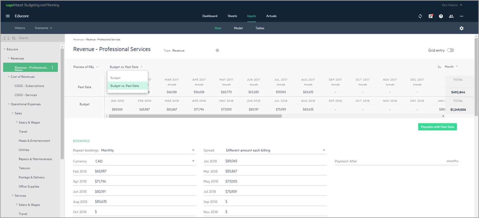Open the help question mark icon
Image resolution: width=479 pixels, height=218 pixels.
point(441,16)
